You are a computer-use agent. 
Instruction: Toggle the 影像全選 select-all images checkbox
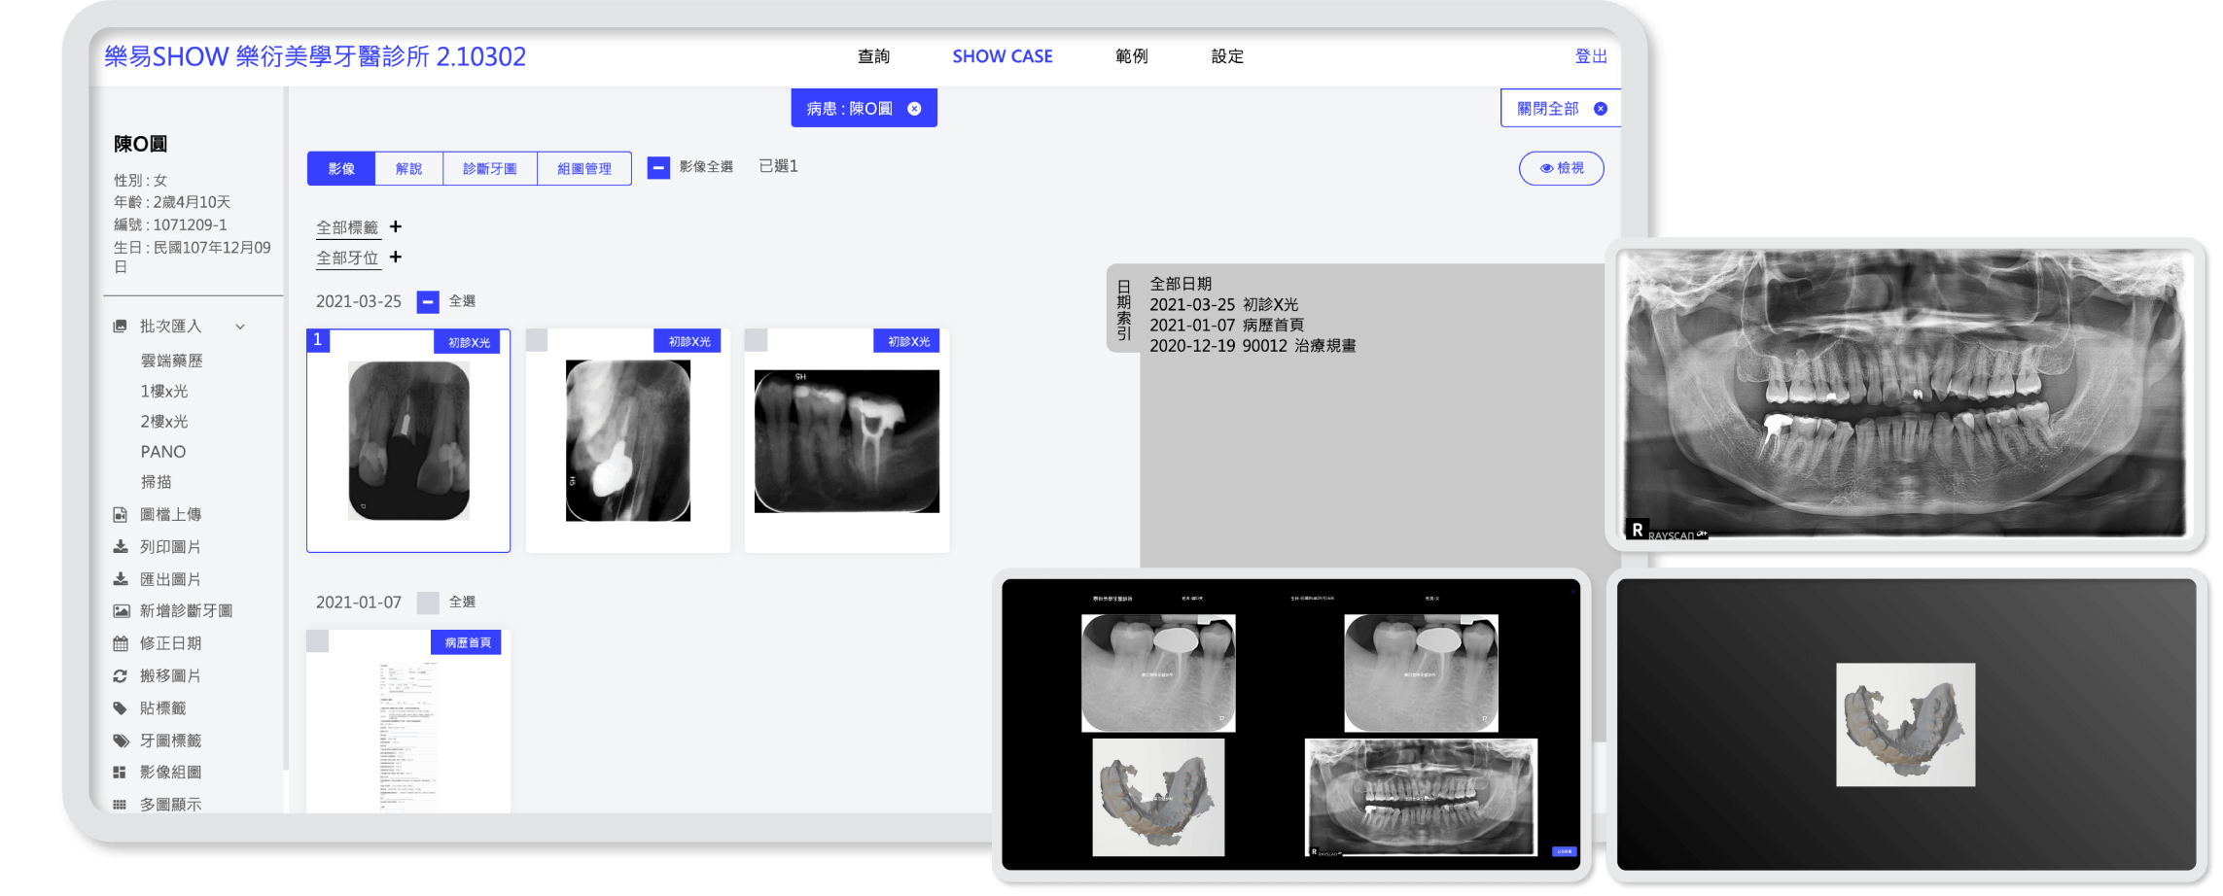pyautogui.click(x=657, y=167)
